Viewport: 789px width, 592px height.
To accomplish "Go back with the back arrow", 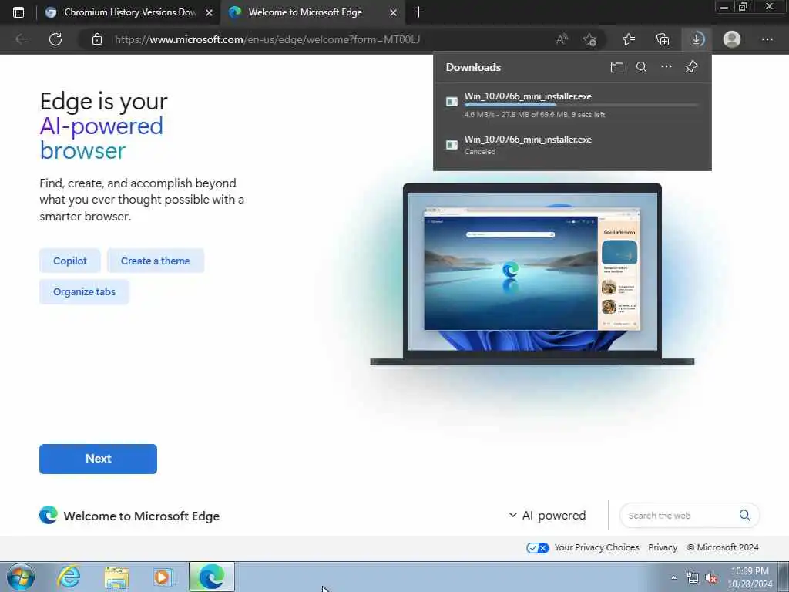I will point(21,39).
